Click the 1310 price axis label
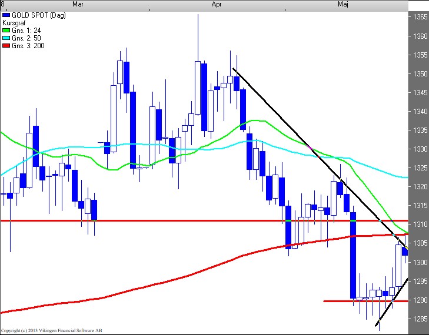 (x=420, y=225)
